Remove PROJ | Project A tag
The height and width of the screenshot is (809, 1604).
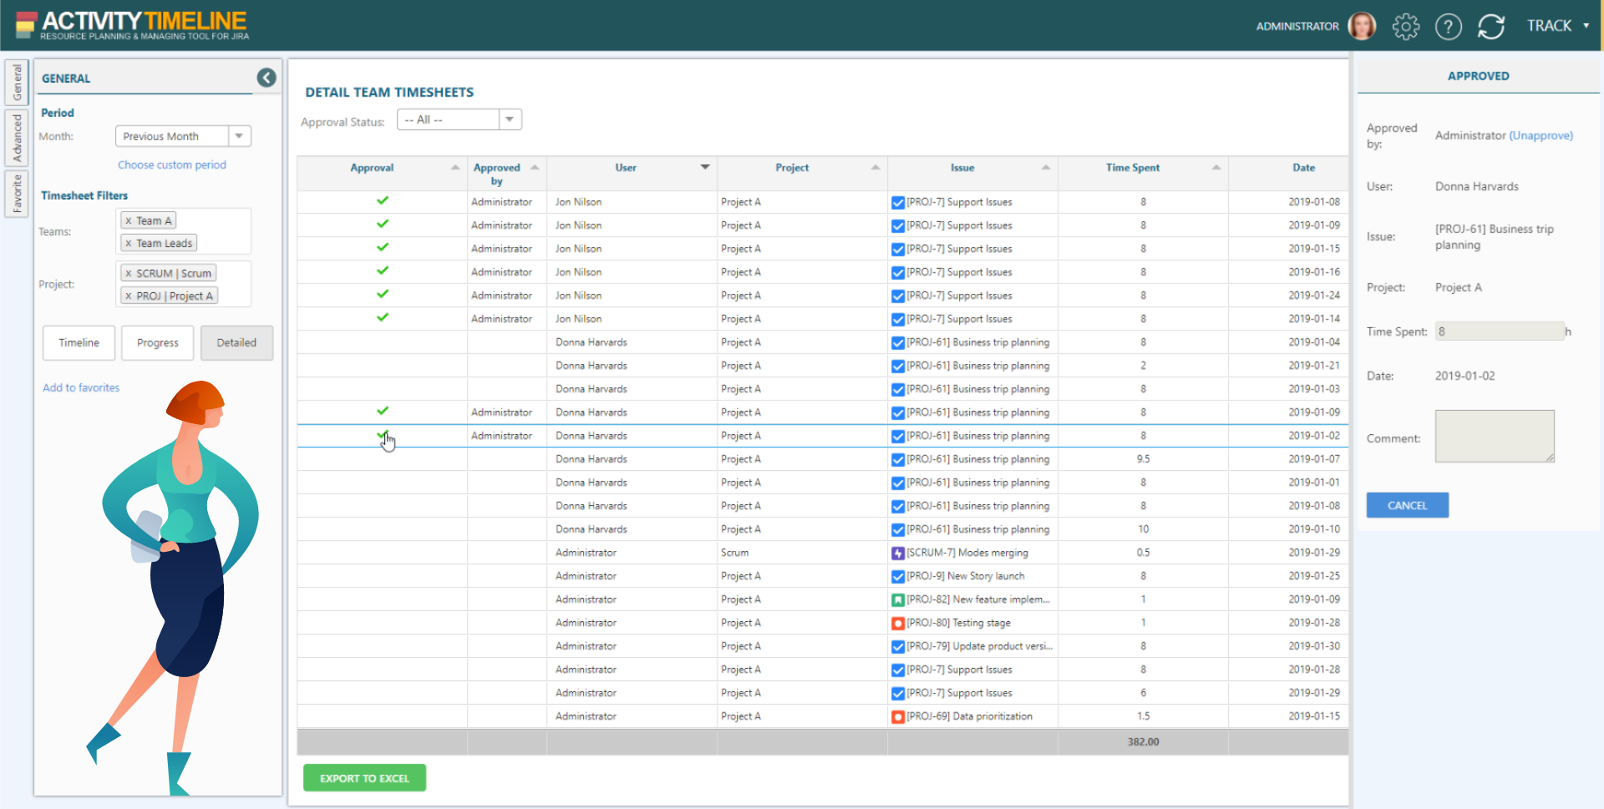tap(128, 296)
